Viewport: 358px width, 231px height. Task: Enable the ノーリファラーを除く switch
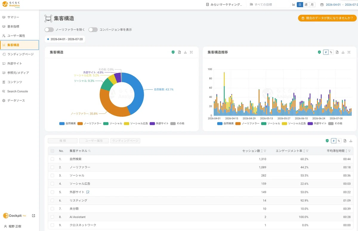click(x=49, y=30)
